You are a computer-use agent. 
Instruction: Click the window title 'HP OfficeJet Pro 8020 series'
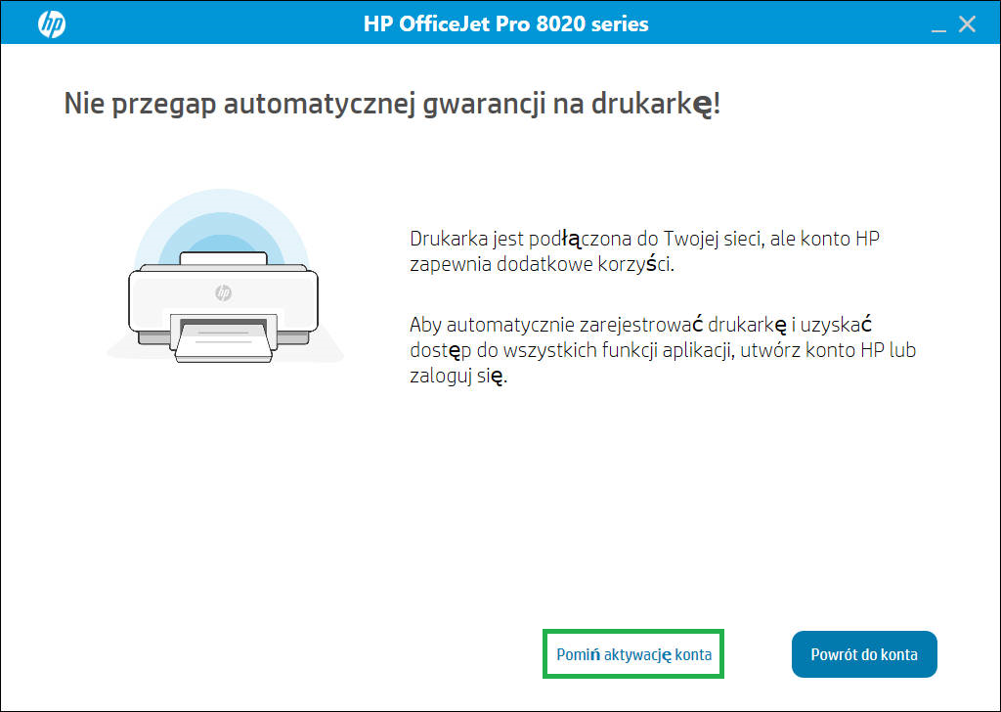pos(505,24)
